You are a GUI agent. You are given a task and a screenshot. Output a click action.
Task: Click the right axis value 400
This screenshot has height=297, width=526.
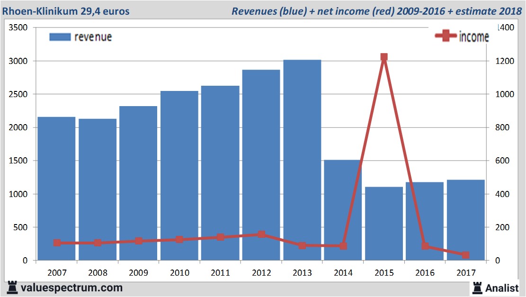(x=502, y=194)
